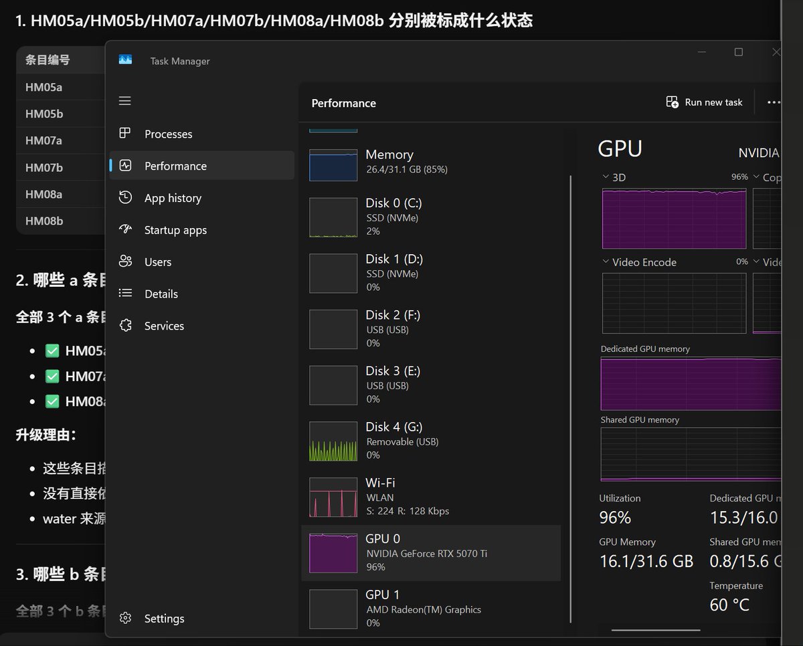Select Disk 1 (D:) resource

pos(431,273)
